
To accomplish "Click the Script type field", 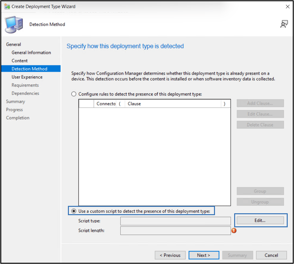I will click(x=176, y=221).
